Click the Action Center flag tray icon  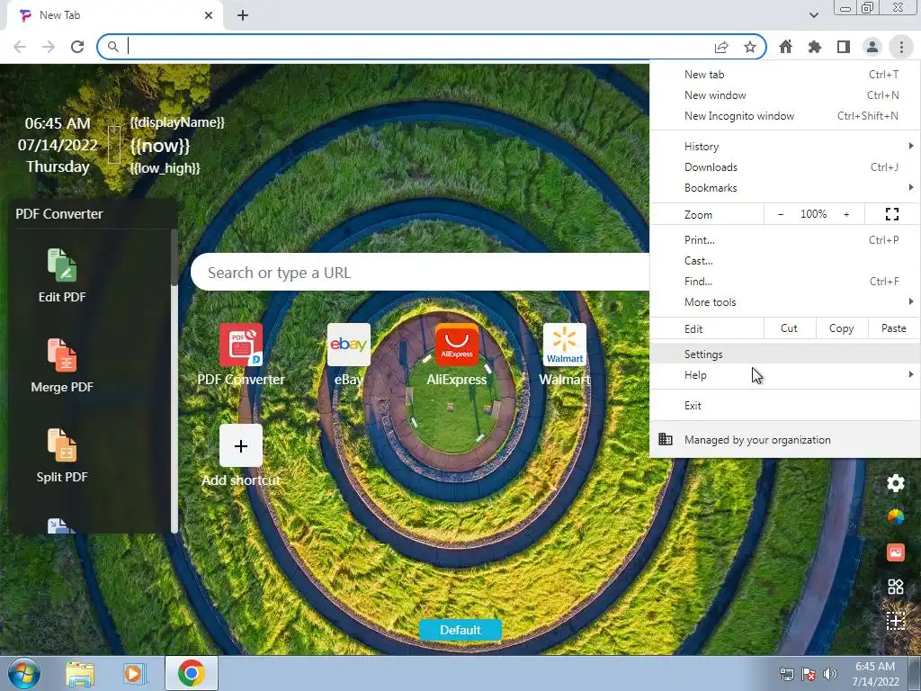(x=809, y=674)
